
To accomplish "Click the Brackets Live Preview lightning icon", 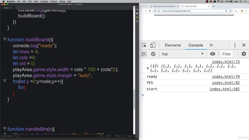I will [x=137, y=9].
